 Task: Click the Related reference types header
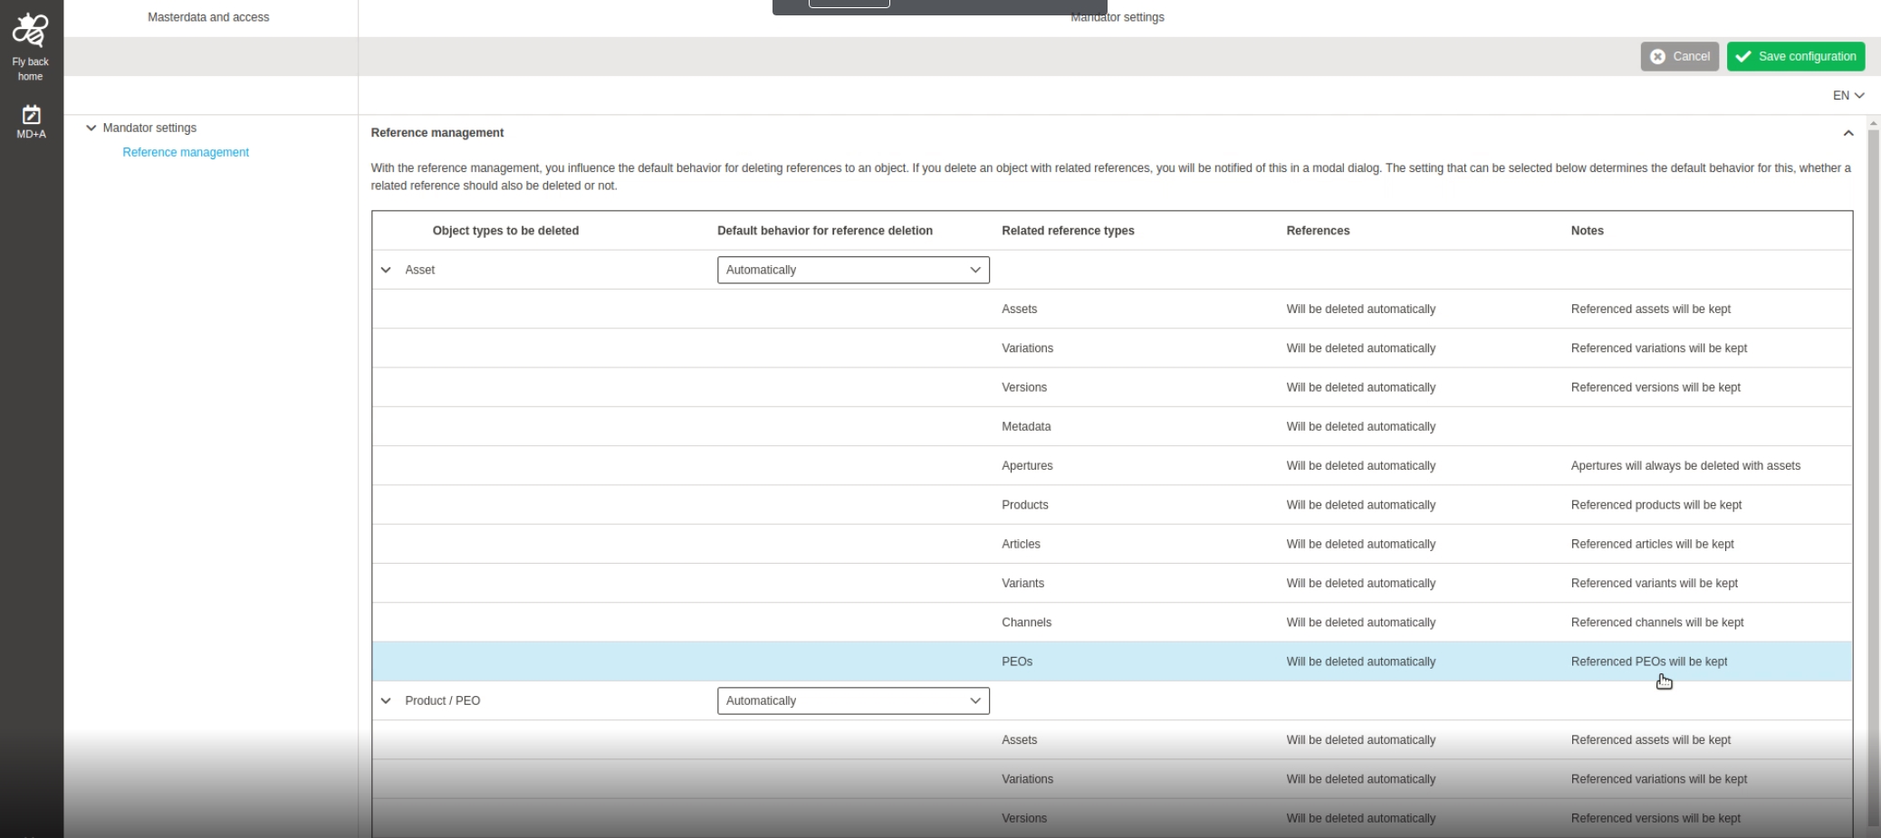pos(1068,231)
